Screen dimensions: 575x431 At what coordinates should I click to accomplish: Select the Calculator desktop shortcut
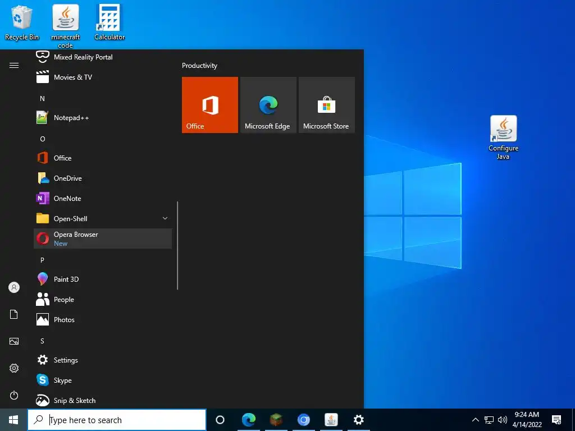pyautogui.click(x=109, y=22)
